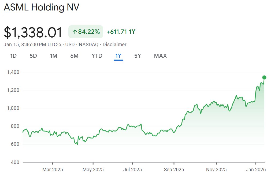Switch to the MAX time range

point(160,56)
